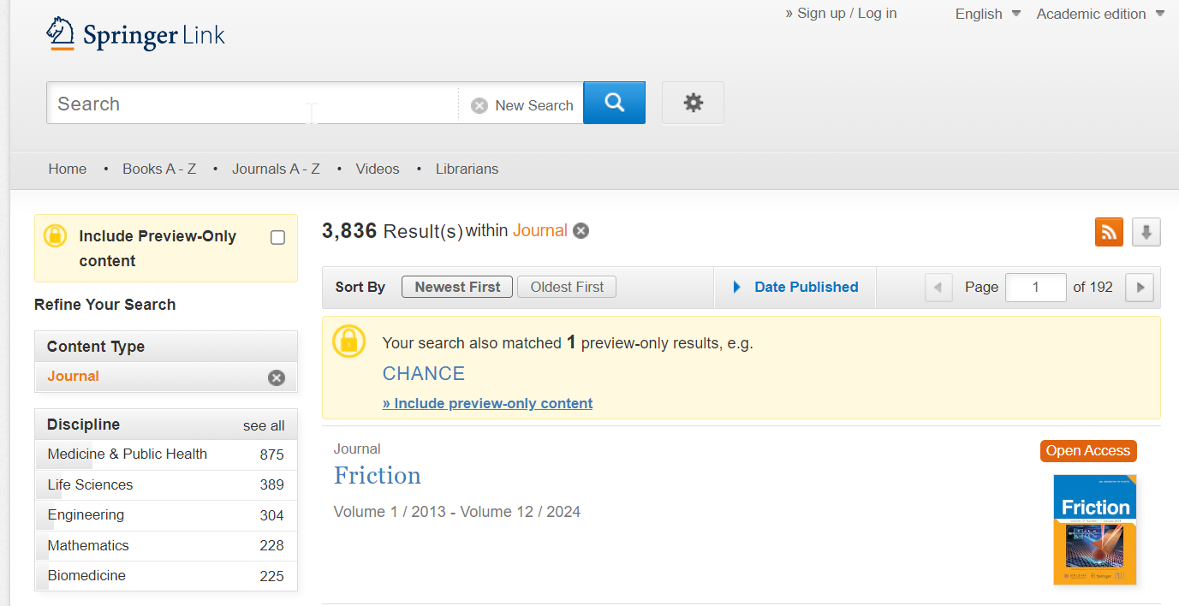The height and width of the screenshot is (606, 1179).
Task: Open Journals A - Z menu item
Action: coord(276,169)
